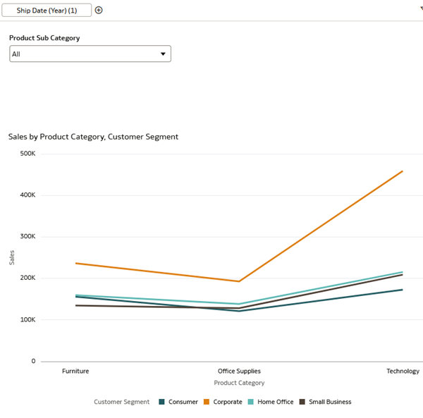The width and height of the screenshot is (423, 418).
Task: Click the Furniture category axis label
Action: [75, 371]
